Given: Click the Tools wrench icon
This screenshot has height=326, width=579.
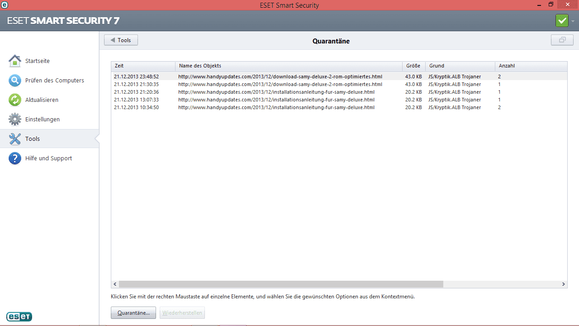Looking at the screenshot, I should 15,139.
